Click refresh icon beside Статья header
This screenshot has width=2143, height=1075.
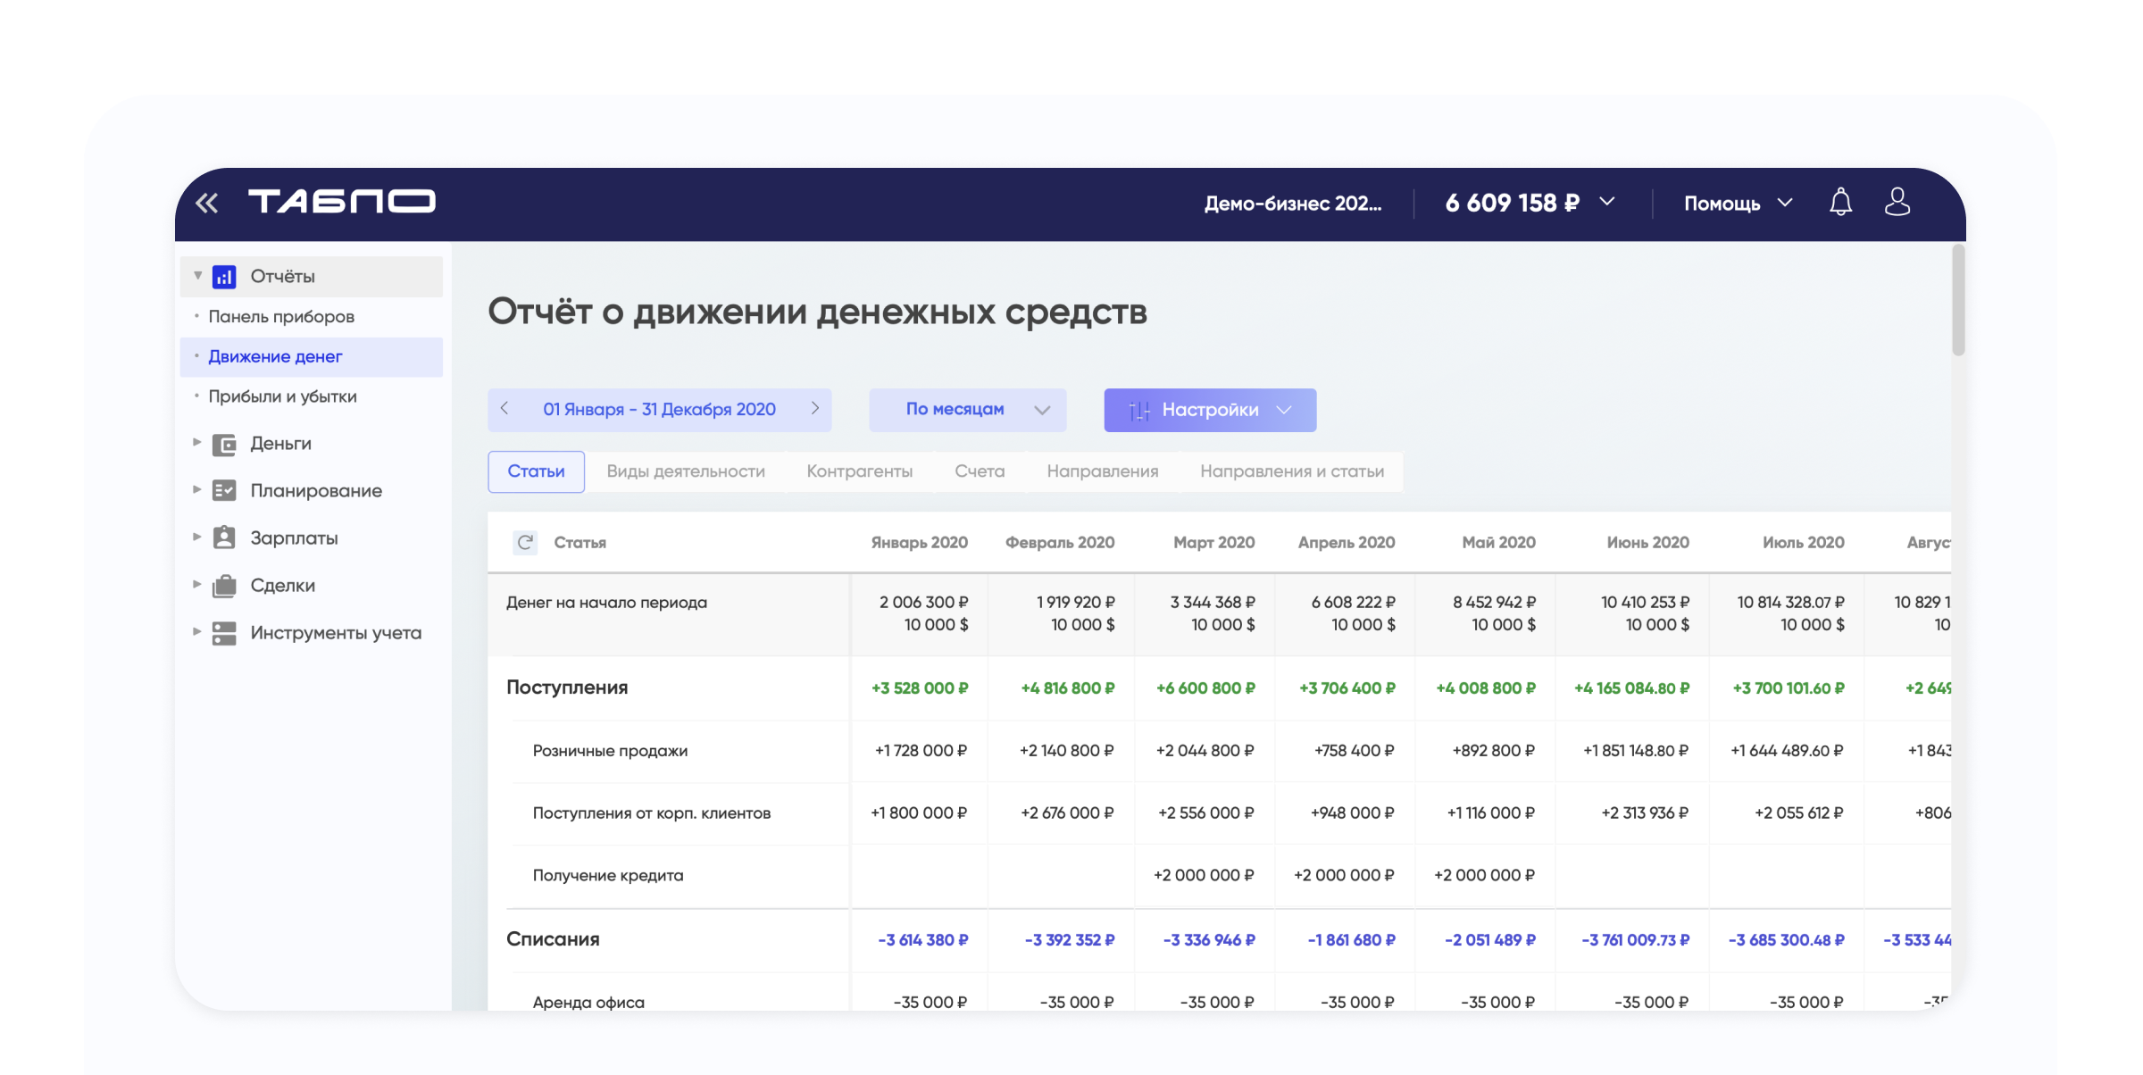(x=525, y=542)
